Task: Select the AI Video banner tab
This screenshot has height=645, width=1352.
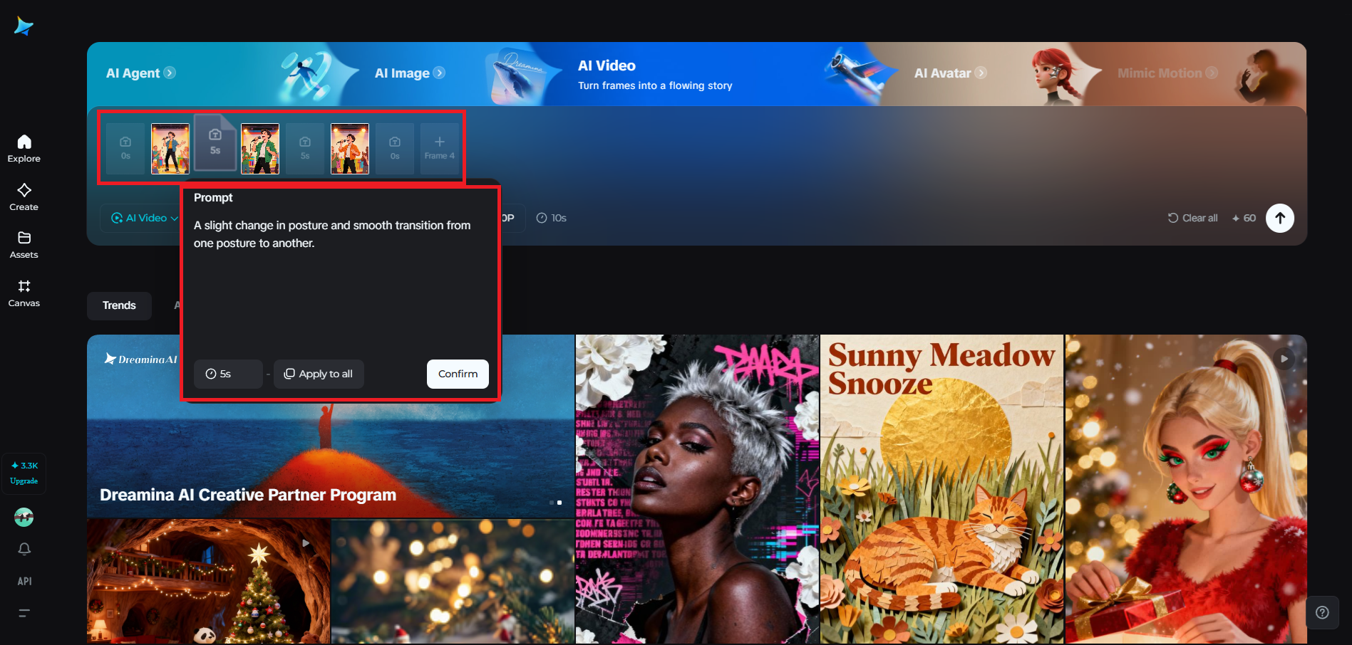Action: click(654, 74)
